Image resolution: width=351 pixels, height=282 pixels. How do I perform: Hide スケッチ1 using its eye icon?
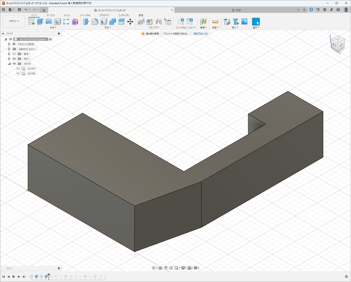coord(18,69)
